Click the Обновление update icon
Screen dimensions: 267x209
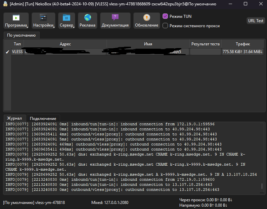tap(147, 17)
